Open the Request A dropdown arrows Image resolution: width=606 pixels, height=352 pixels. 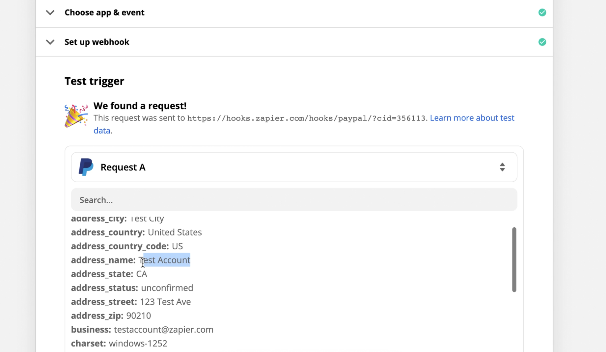click(502, 167)
